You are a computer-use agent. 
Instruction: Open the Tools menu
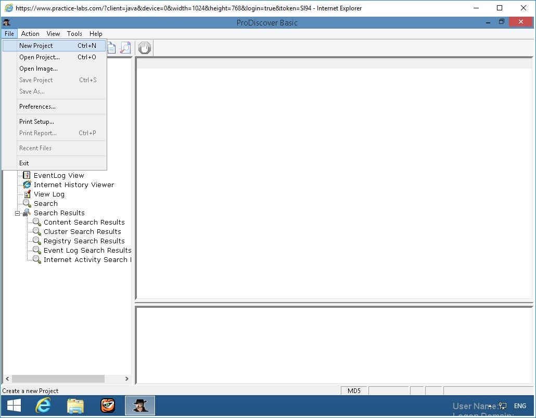pyautogui.click(x=74, y=33)
